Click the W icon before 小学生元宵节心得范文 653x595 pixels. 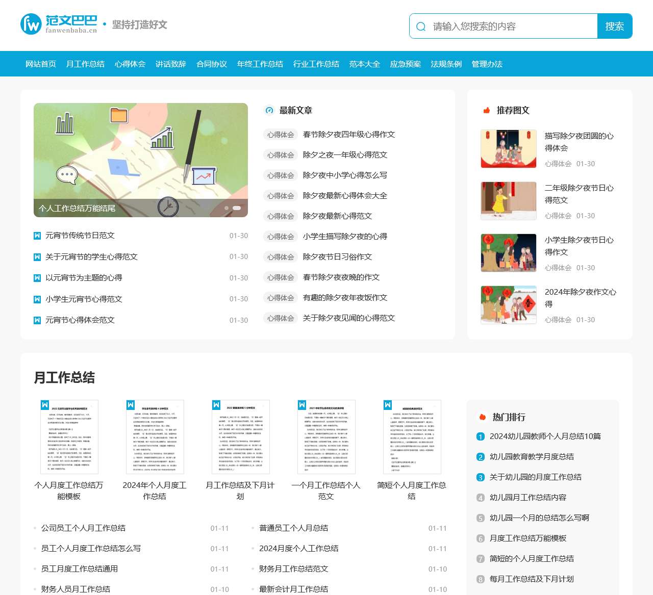36,299
